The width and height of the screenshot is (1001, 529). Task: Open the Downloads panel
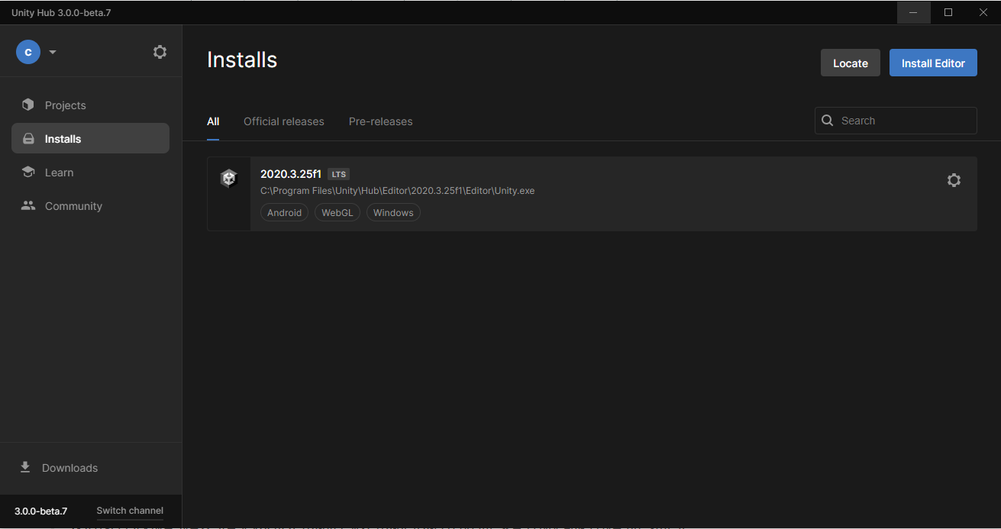(x=90, y=468)
